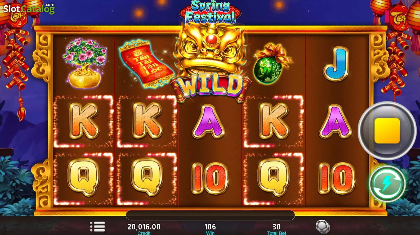The height and width of the screenshot is (235, 420).
Task: Open bet settings via chip icon
Action: pos(323,227)
